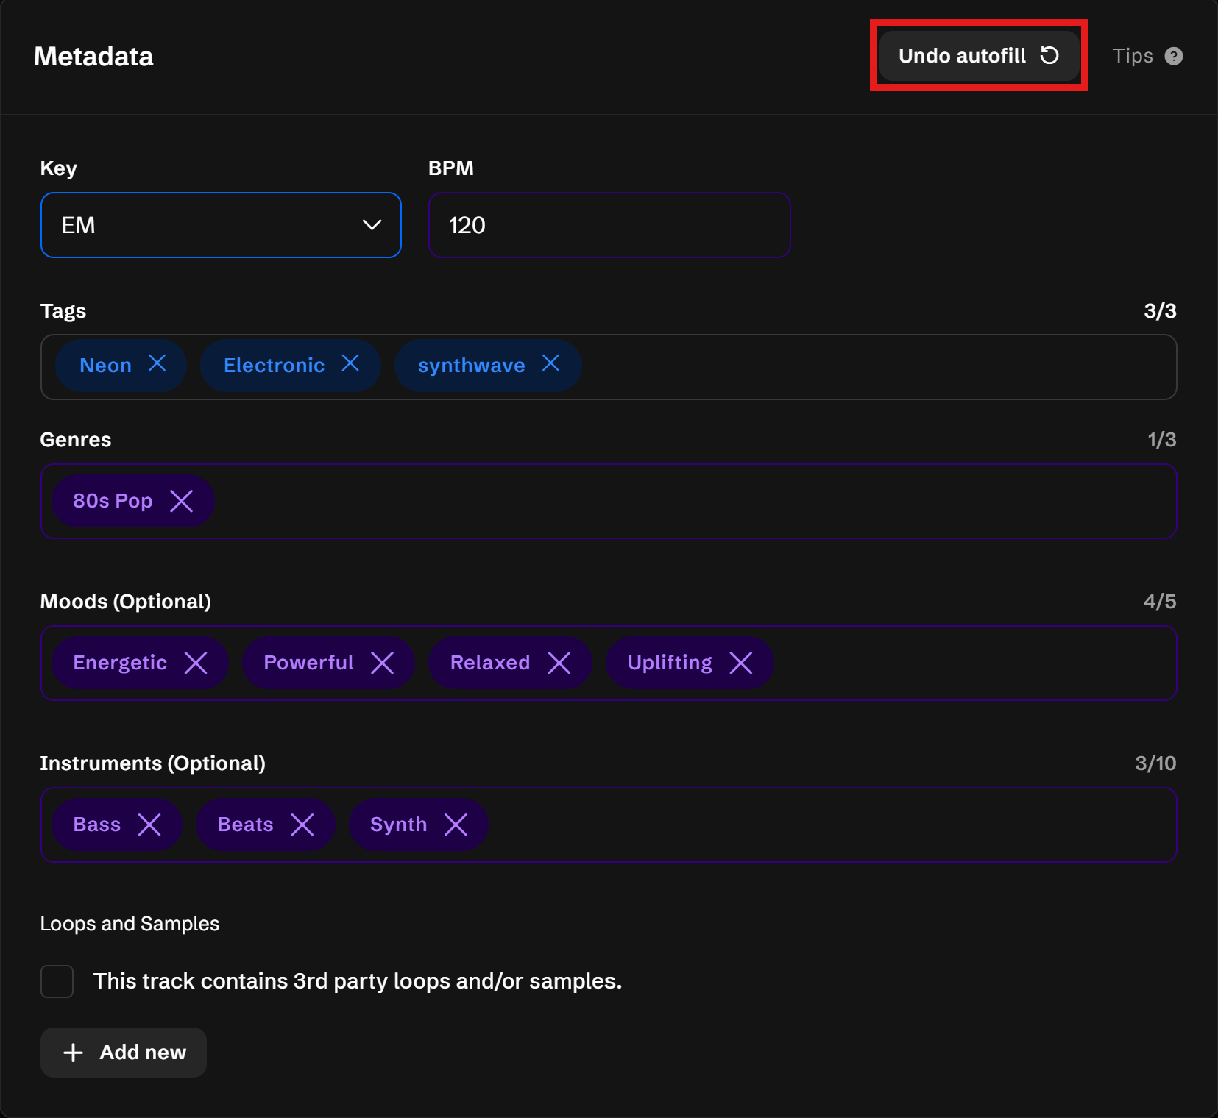1218x1118 pixels.
Task: Remove the Synth instrument
Action: point(456,825)
